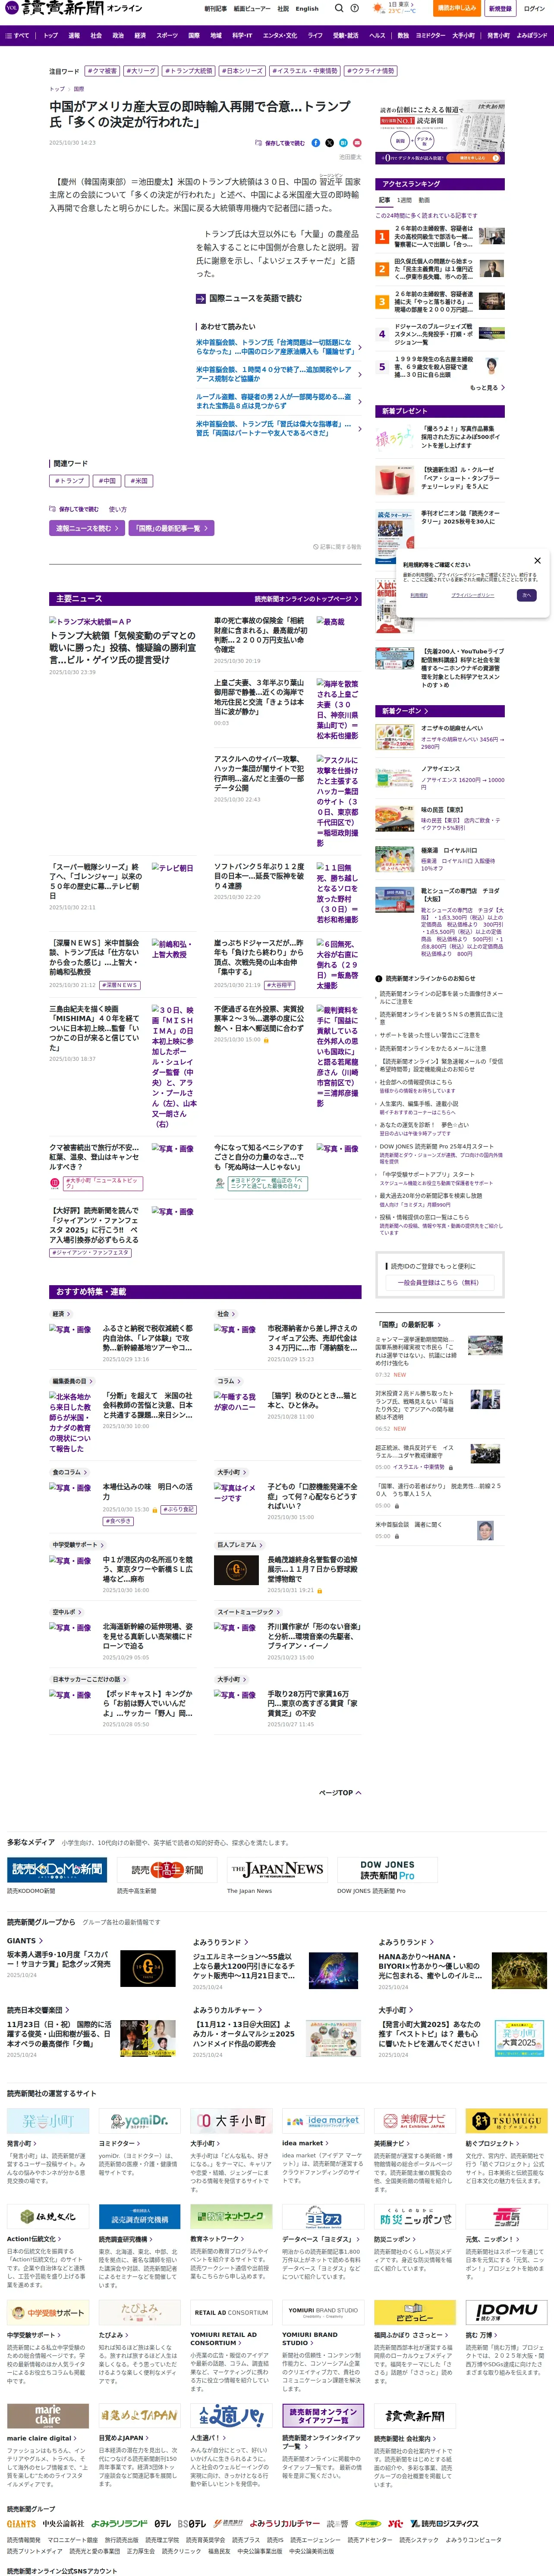Screen dimensions: 554x2576
Task: Open 紙面ビューアー in top menu
Action: (252, 8)
